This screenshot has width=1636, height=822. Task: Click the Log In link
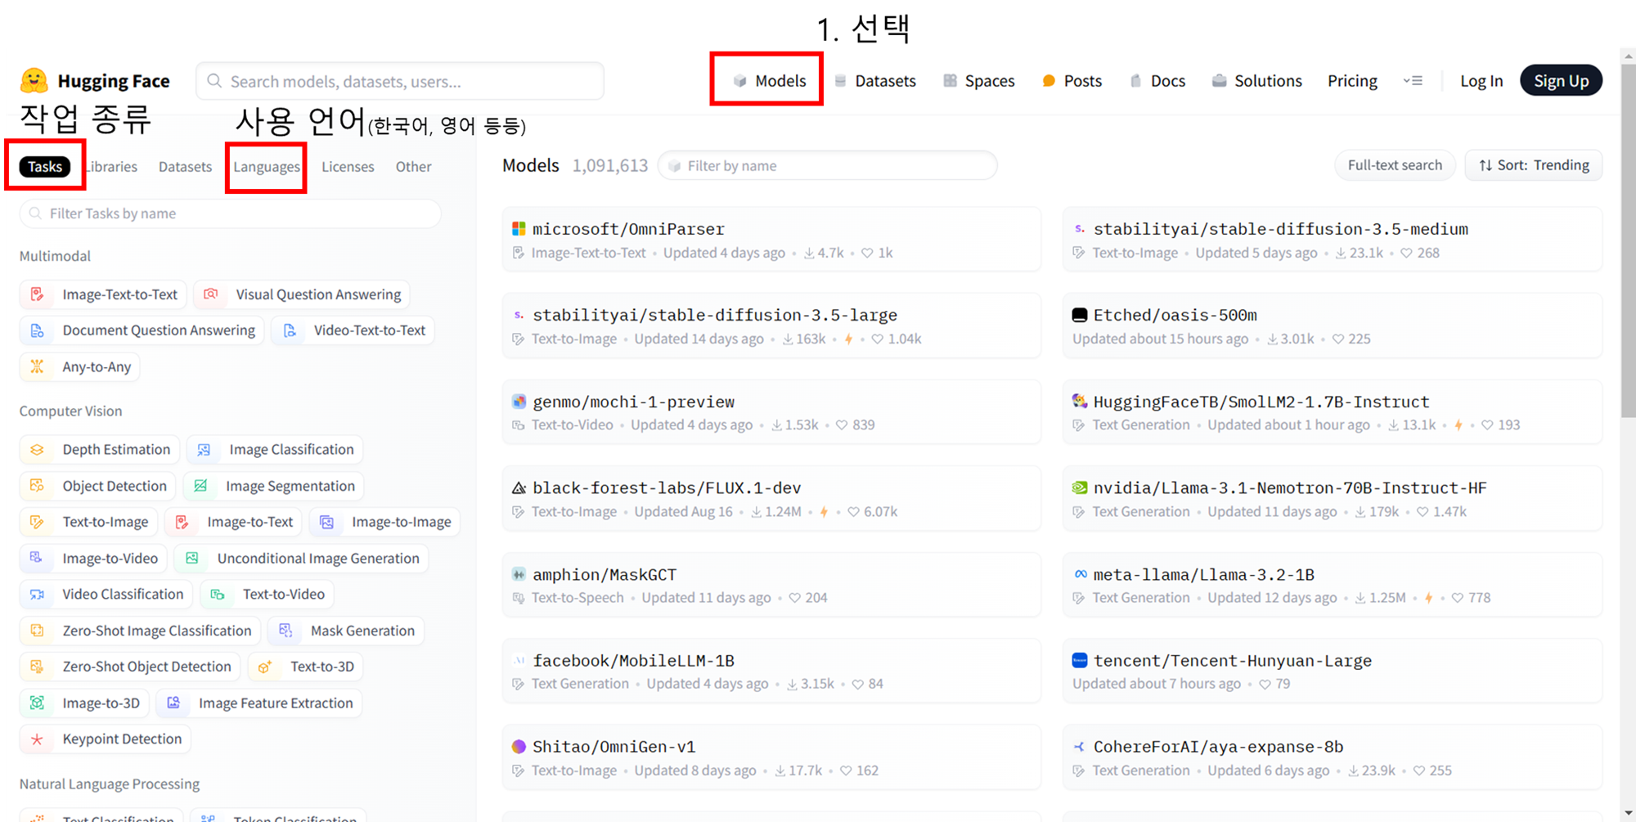pos(1481,81)
